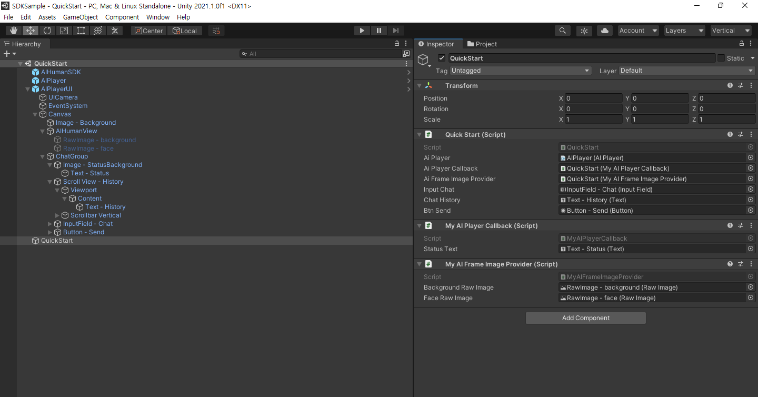Select Text - Status object
This screenshot has height=397, width=758.
pos(89,173)
